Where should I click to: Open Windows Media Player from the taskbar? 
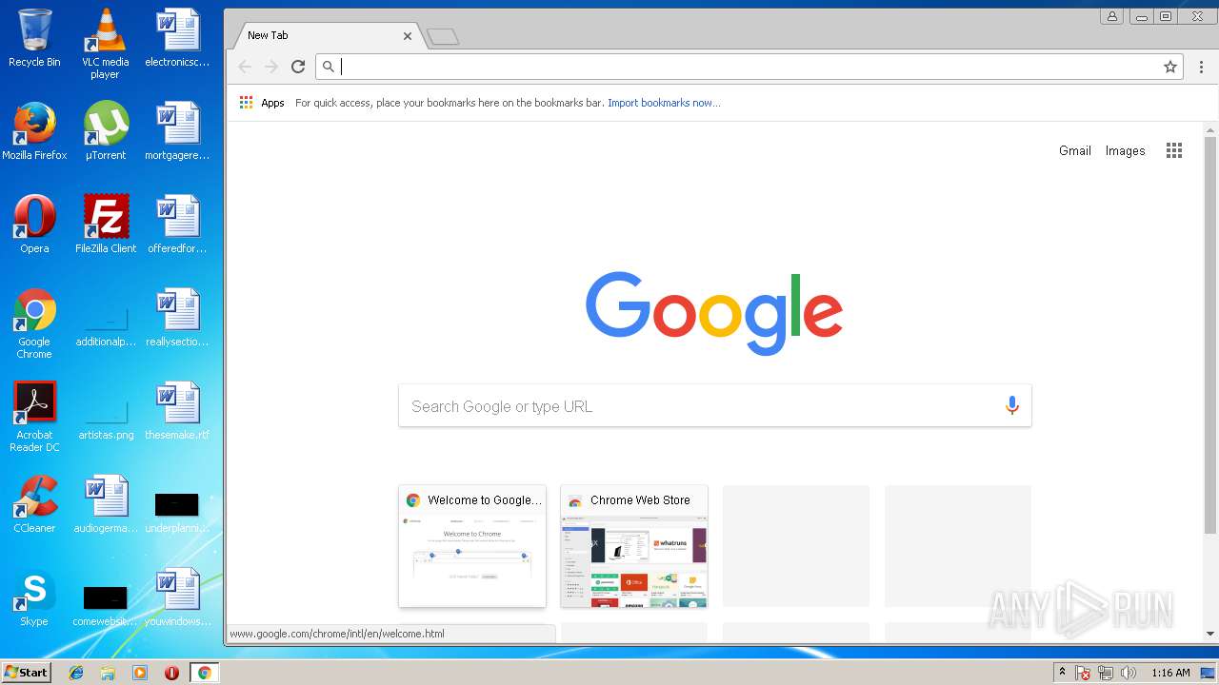tap(139, 673)
